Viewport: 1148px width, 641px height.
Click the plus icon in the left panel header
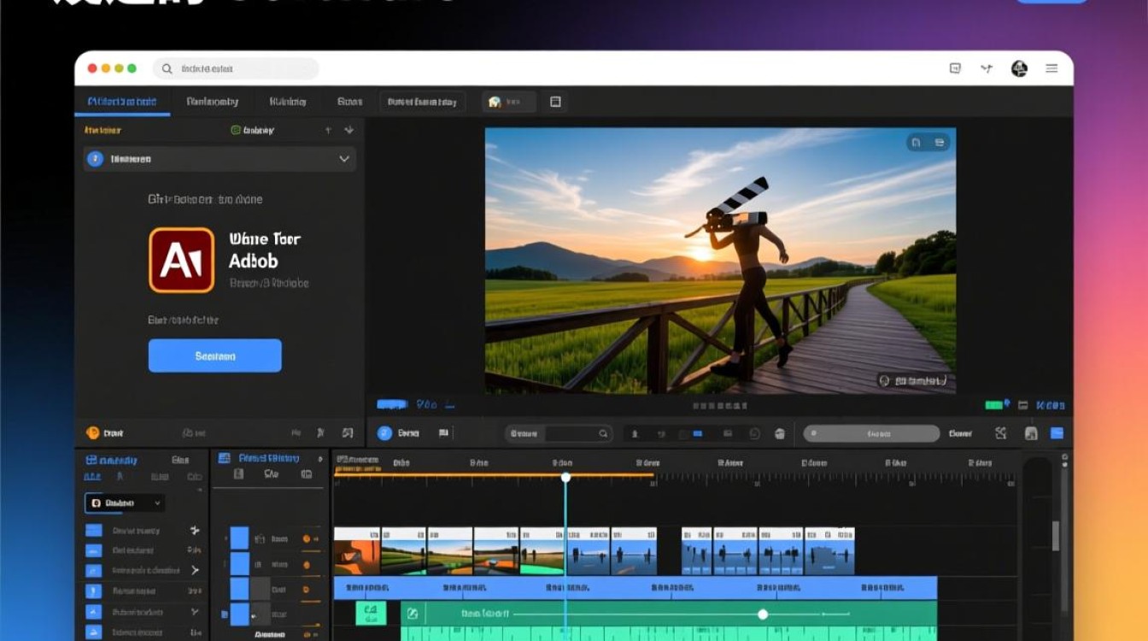328,130
